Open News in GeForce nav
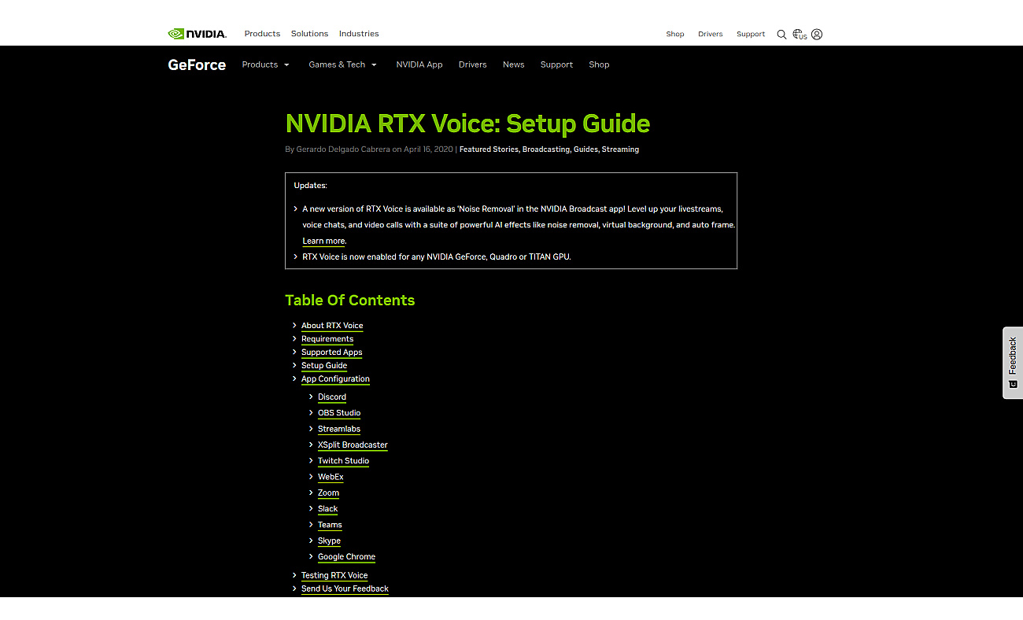This screenshot has width=1023, height=620. (514, 65)
